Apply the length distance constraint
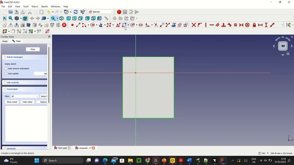294x165 pixels. click(272, 25)
